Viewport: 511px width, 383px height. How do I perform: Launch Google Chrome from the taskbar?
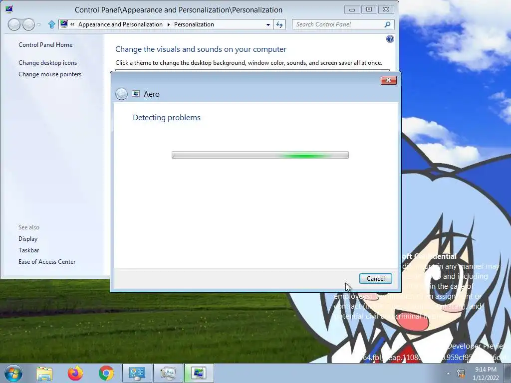coord(106,373)
